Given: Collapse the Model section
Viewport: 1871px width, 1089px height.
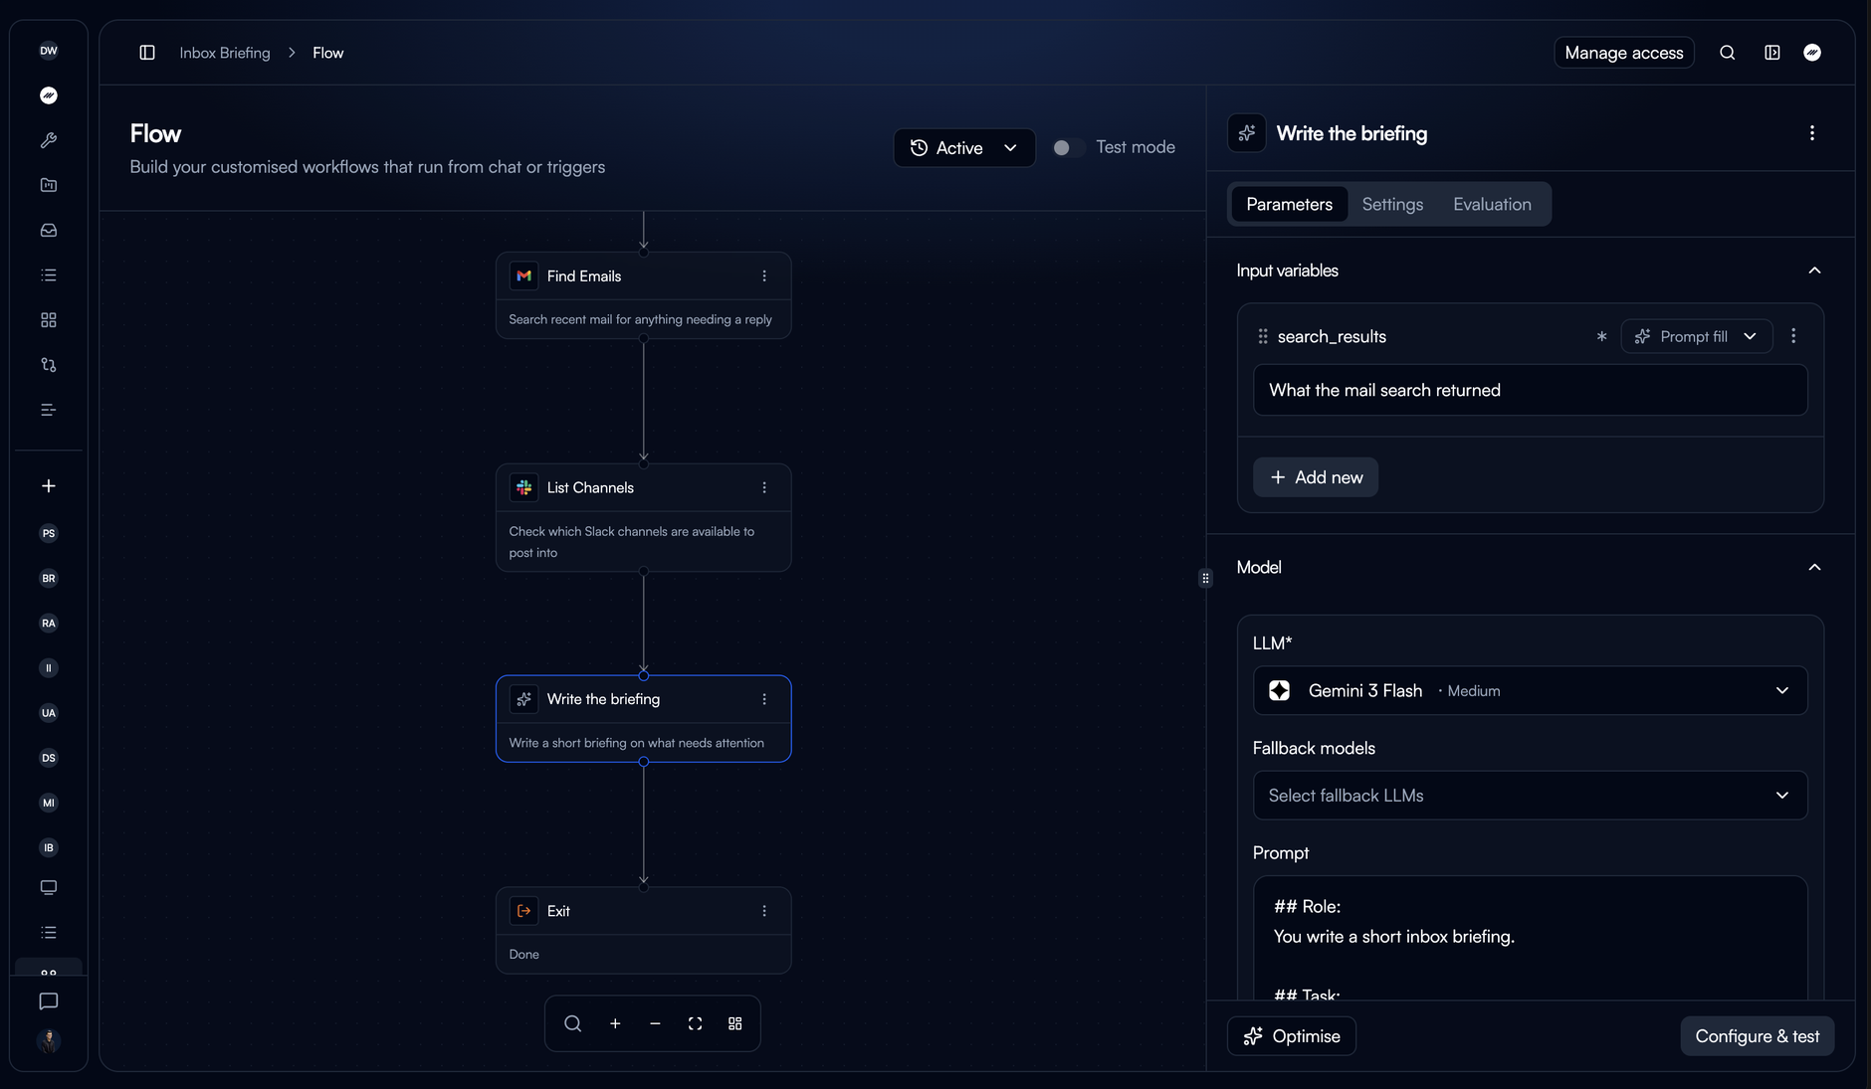Looking at the screenshot, I should pyautogui.click(x=1814, y=567).
